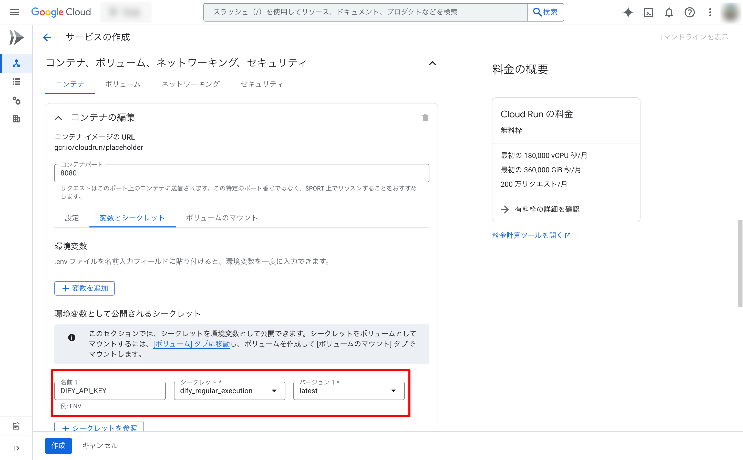The width and height of the screenshot is (743, 460).
Task: Open the navigation hamburger menu
Action: coord(14,12)
